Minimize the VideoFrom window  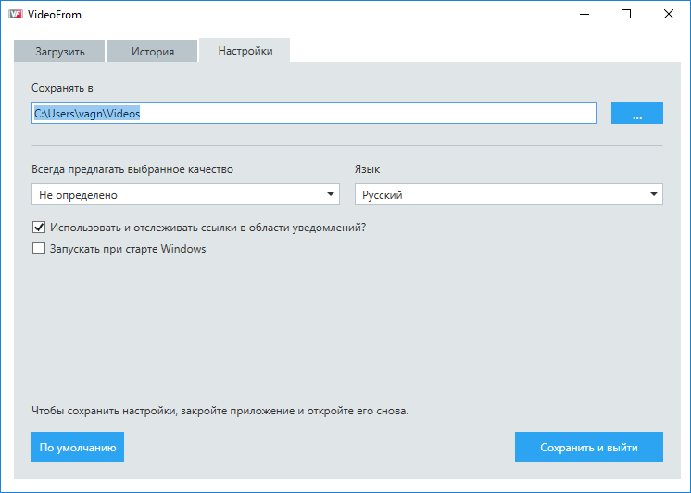[584, 15]
